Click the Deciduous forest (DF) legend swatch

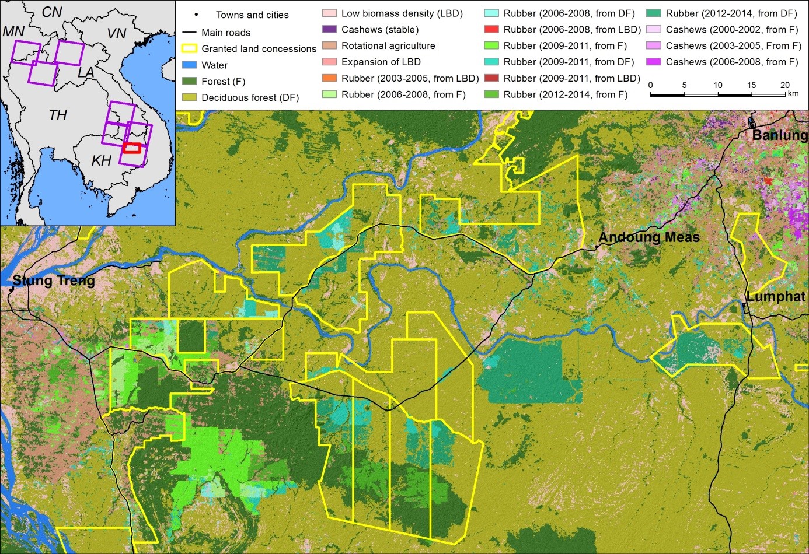click(x=190, y=97)
